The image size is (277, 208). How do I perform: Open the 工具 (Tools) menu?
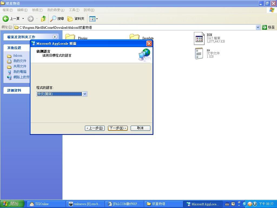[x=74, y=10]
